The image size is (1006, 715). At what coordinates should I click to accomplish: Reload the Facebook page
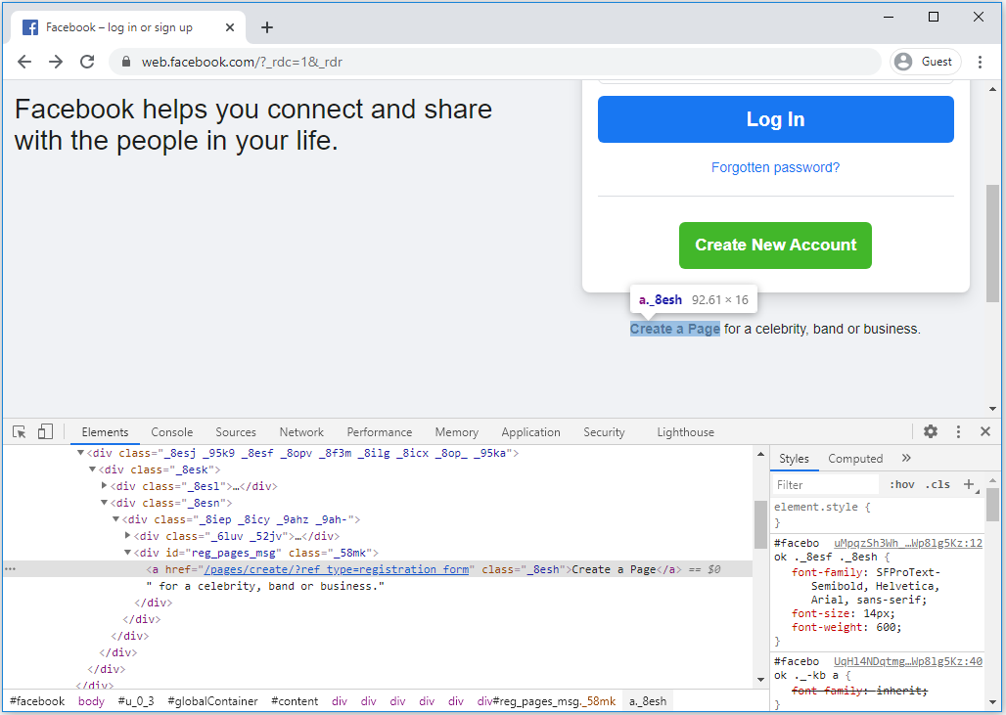click(x=87, y=62)
